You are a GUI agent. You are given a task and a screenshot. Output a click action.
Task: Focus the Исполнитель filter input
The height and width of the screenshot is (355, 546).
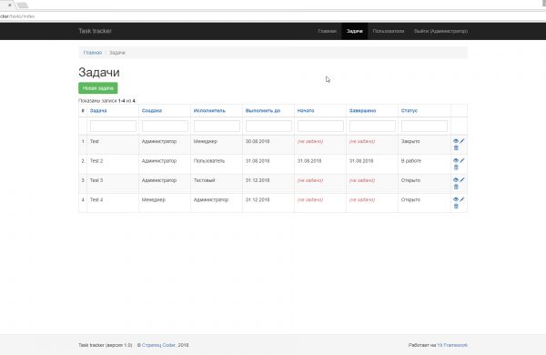coord(217,126)
